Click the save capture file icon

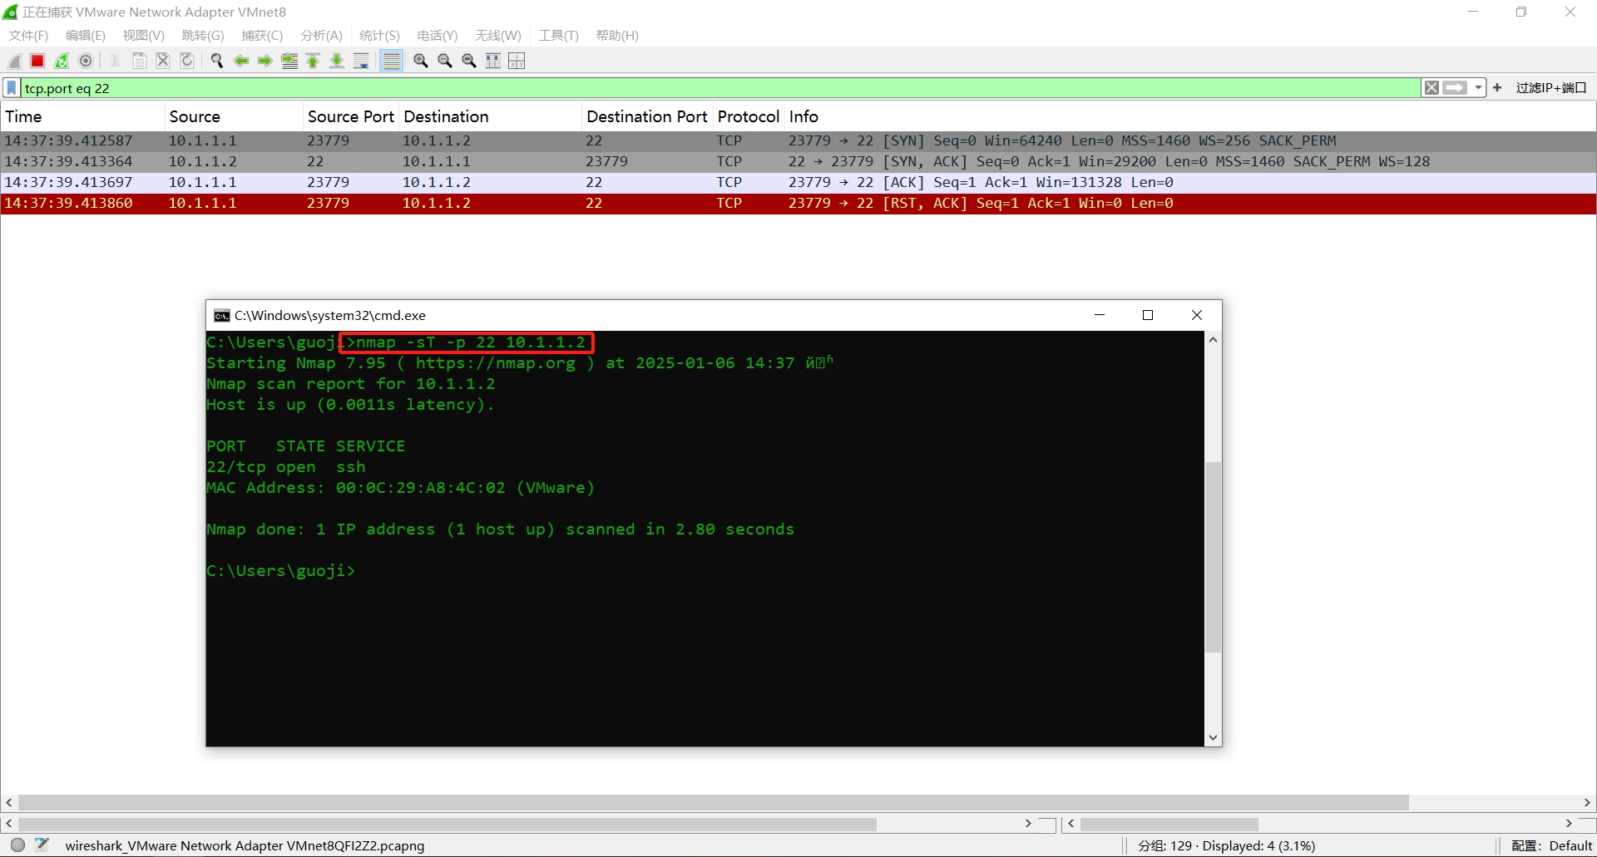tap(139, 61)
